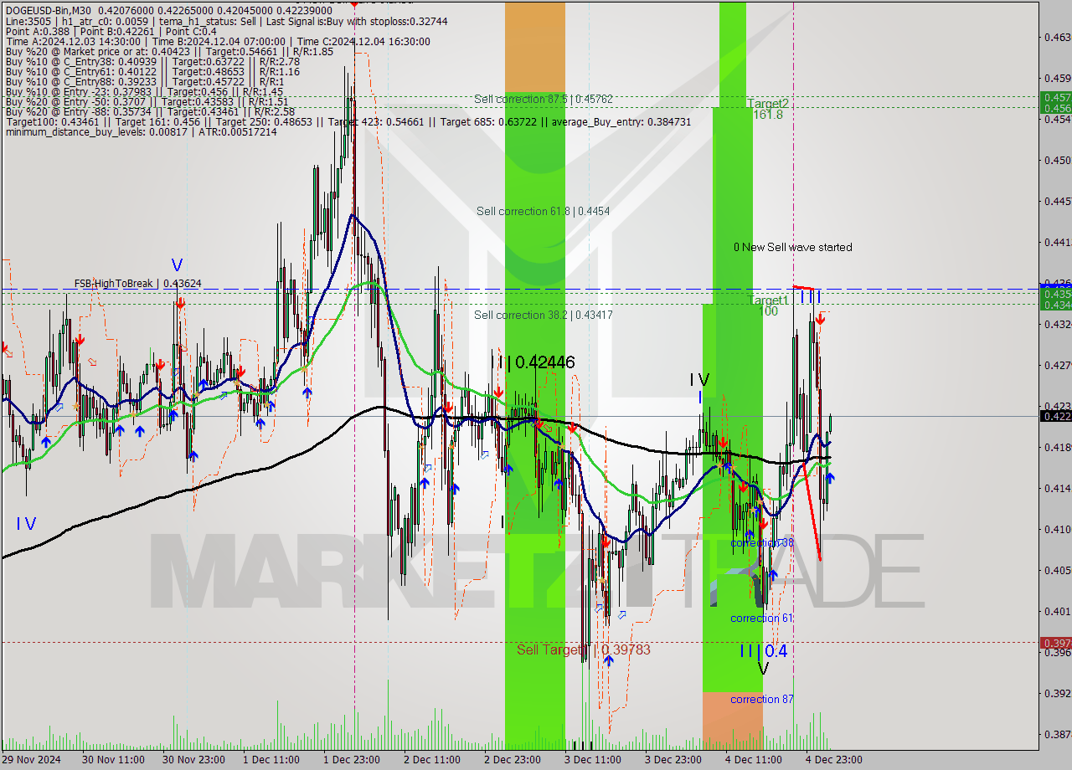Click the current price tag 0.422
Viewport: 1072px width, 770px height.
click(x=1055, y=416)
